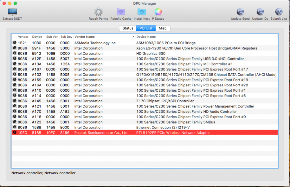290x187 pixels.
Task: Click the green macOS zoom window button
Action: click(15, 3)
